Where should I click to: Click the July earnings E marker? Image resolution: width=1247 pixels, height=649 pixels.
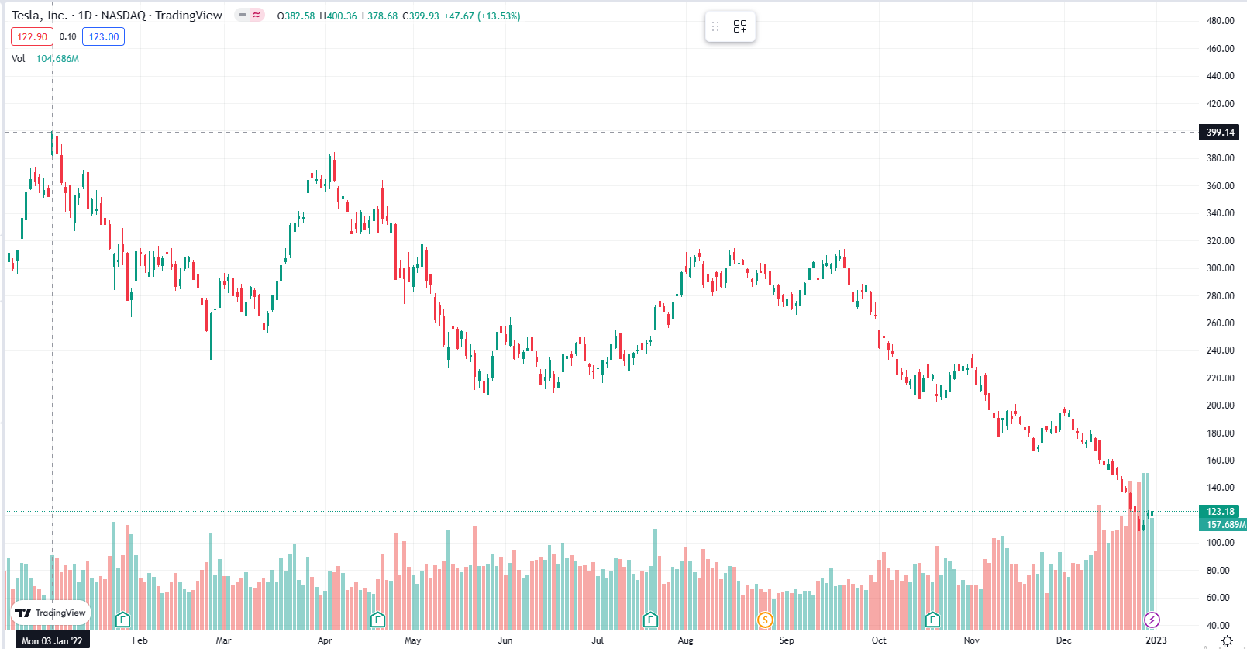[650, 620]
